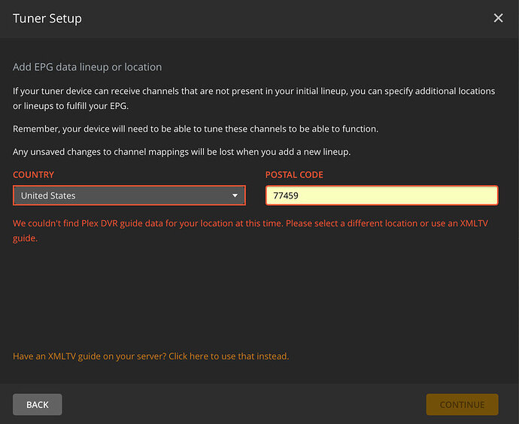Open the XMLTV guide link
This screenshot has height=424, width=519.
click(150, 356)
